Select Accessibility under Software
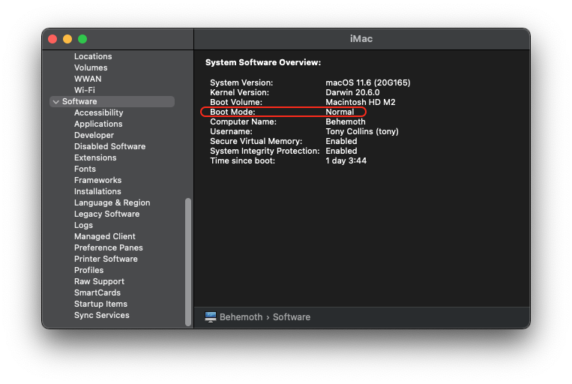Screen dimensions: 572x384 (98, 112)
